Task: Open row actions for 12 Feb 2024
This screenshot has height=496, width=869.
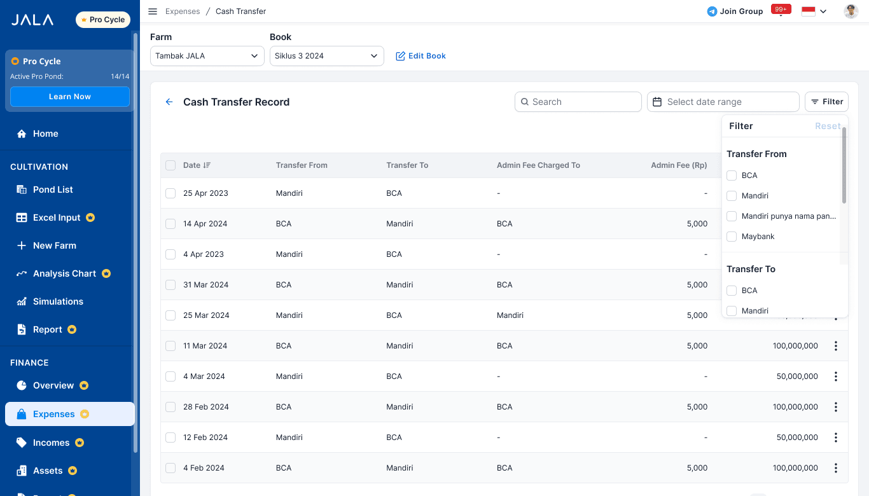Action: coord(836,437)
